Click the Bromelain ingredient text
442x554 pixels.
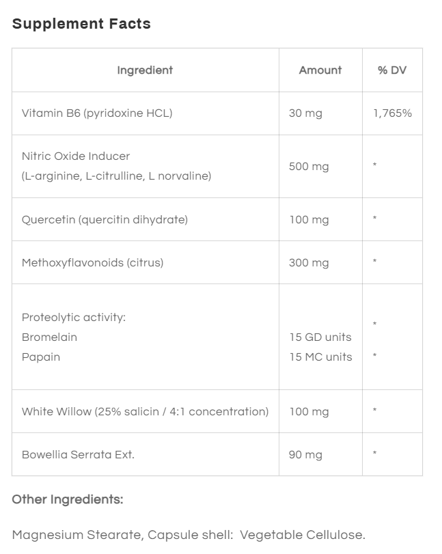coord(49,337)
